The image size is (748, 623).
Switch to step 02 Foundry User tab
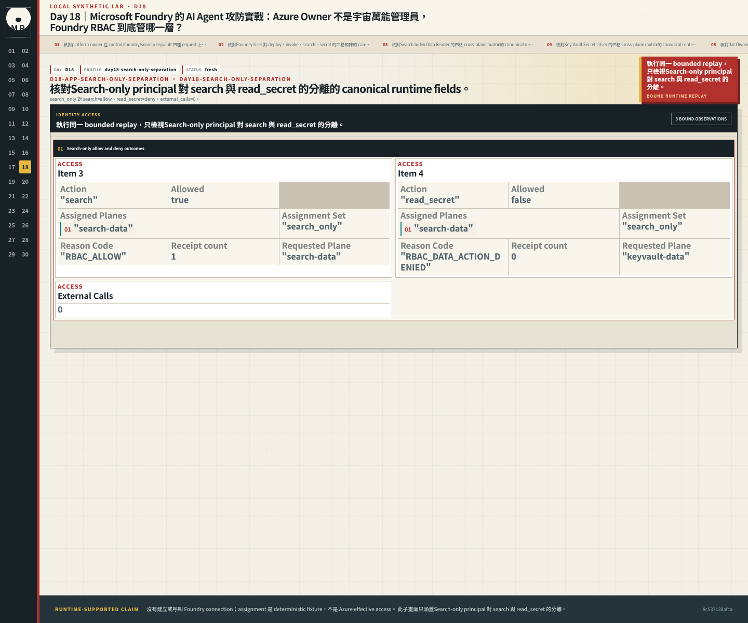coord(294,45)
